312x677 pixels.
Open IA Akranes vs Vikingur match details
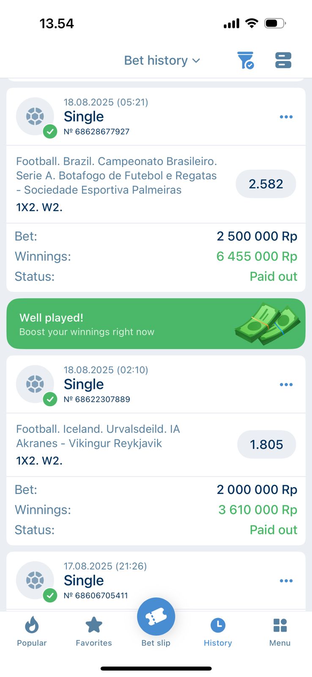tap(98, 436)
